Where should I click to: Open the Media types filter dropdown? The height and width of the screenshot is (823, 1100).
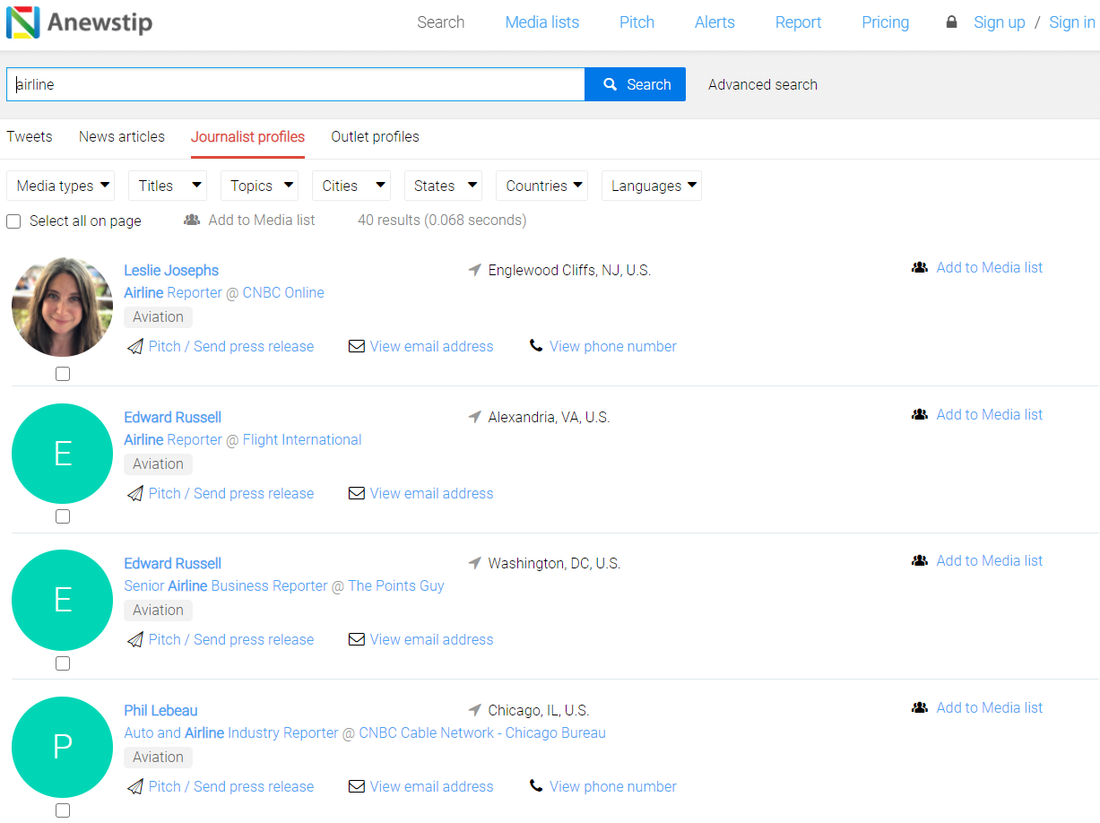click(x=61, y=186)
